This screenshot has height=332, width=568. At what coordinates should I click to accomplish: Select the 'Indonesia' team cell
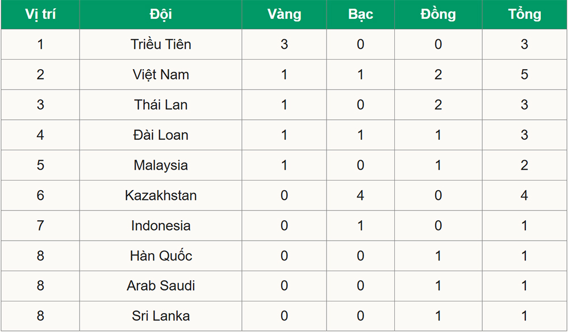tap(161, 225)
